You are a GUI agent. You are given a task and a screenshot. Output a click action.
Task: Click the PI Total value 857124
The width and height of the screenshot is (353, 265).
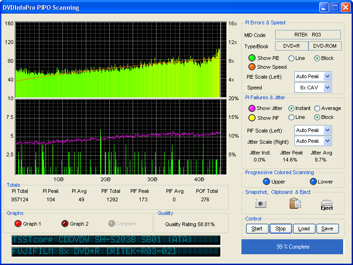20,199
